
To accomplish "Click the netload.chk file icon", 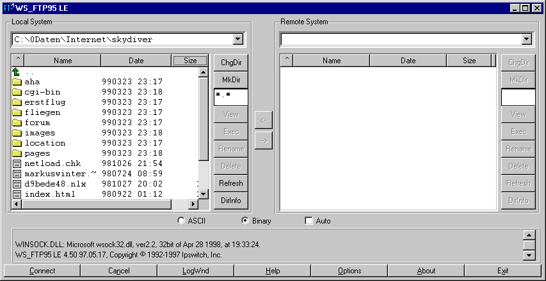I will [17, 163].
